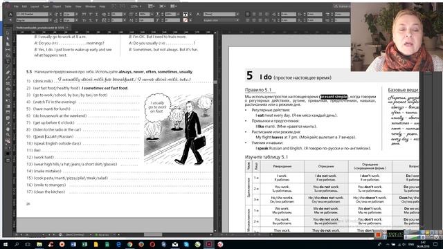Open the font family dropdown arrow
443x249 pixels.
click(51, 14)
